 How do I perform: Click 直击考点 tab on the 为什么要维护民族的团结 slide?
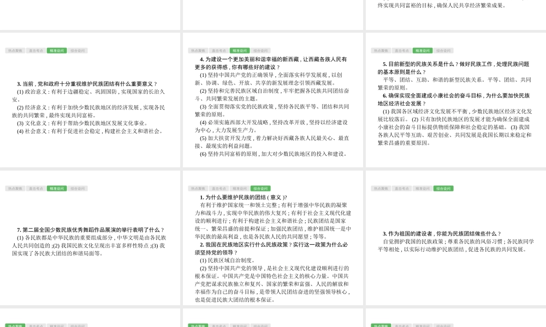(219, 189)
